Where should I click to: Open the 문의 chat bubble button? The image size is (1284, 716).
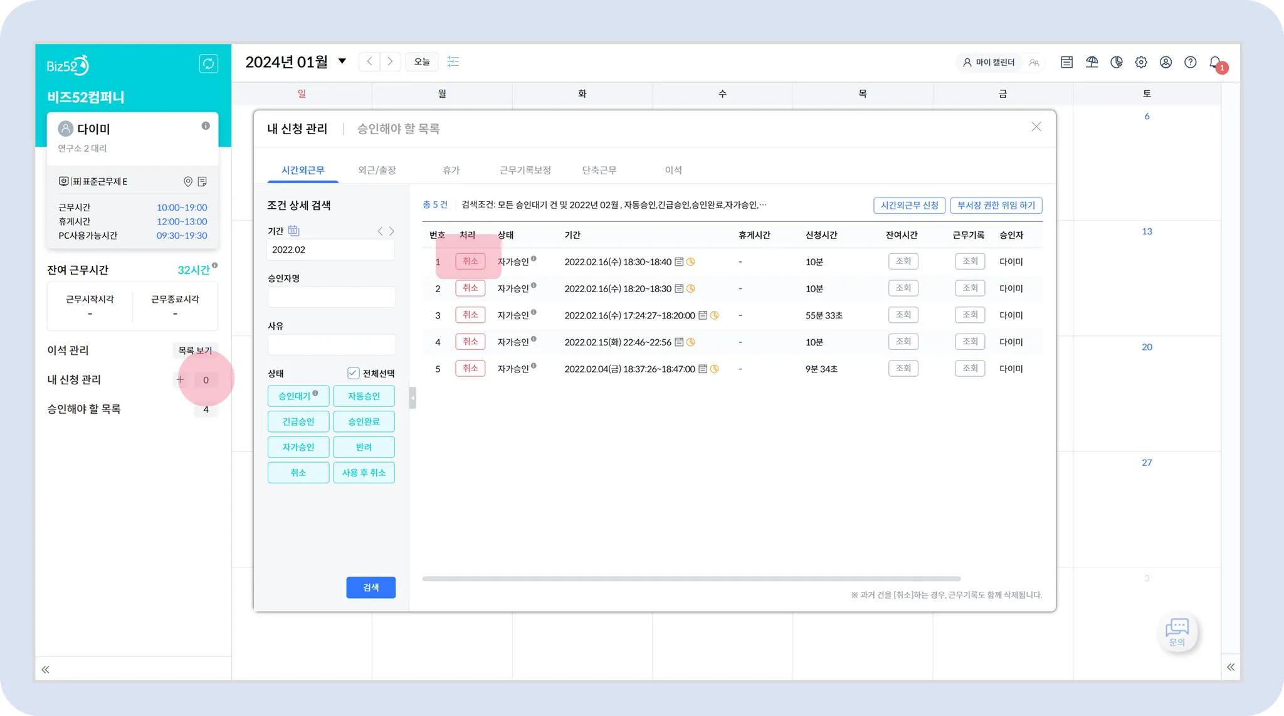tap(1177, 631)
